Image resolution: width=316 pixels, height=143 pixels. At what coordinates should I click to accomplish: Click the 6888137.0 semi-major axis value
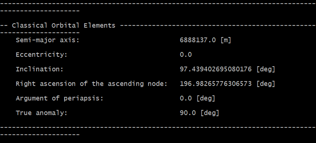198,40
